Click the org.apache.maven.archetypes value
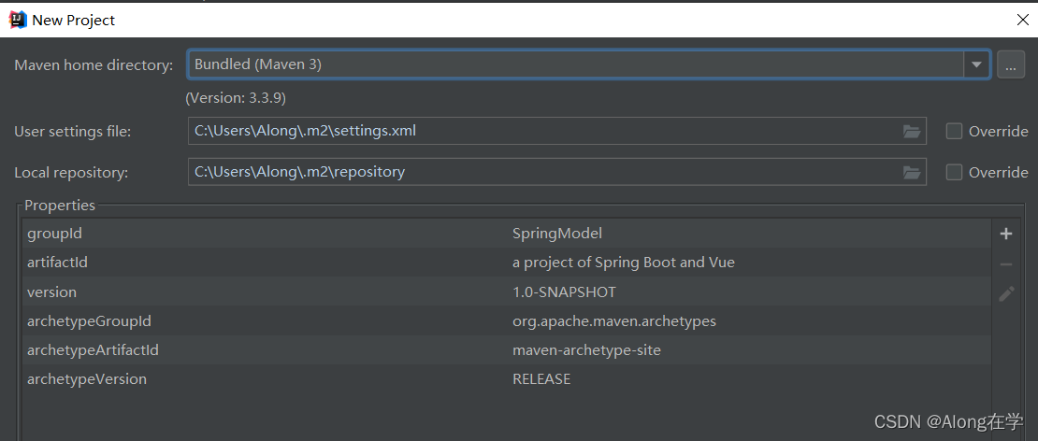 [x=614, y=321]
